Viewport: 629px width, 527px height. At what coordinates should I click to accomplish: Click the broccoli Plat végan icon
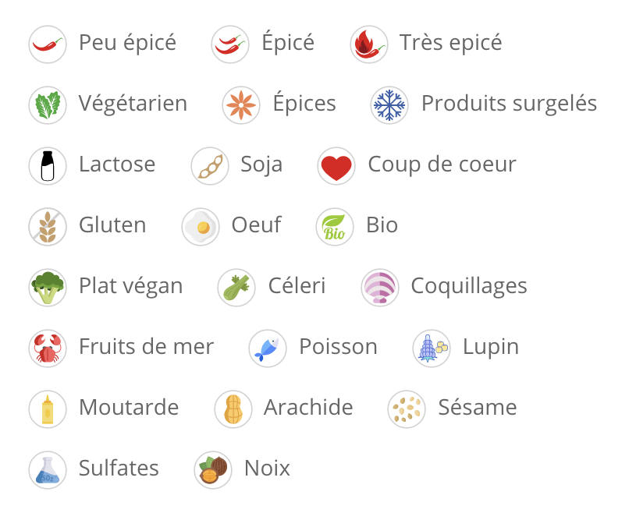48,287
